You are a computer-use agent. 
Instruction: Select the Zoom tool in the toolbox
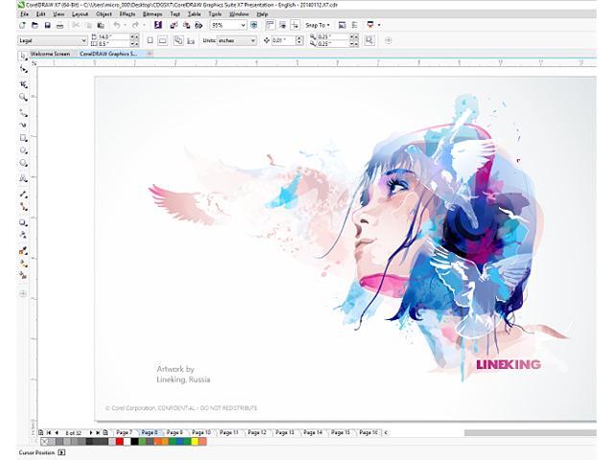point(23,97)
